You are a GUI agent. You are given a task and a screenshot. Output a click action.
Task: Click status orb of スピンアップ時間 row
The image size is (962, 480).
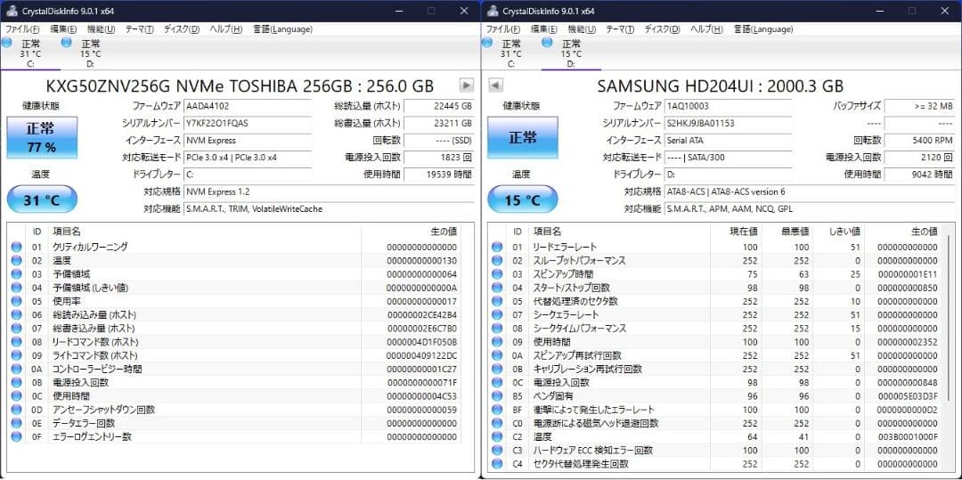point(497,274)
